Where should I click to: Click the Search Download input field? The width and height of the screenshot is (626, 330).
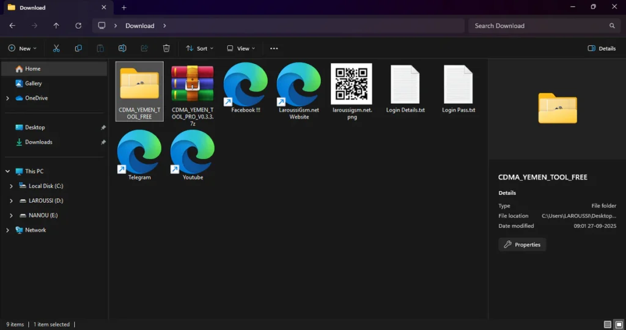tap(538, 26)
